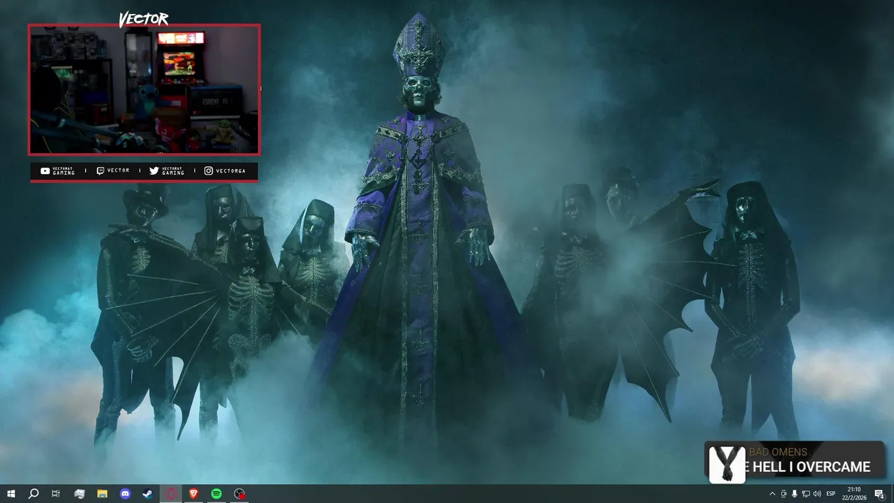Open Discord from the taskbar
Screen dimensions: 894x503
pyautogui.click(x=125, y=494)
